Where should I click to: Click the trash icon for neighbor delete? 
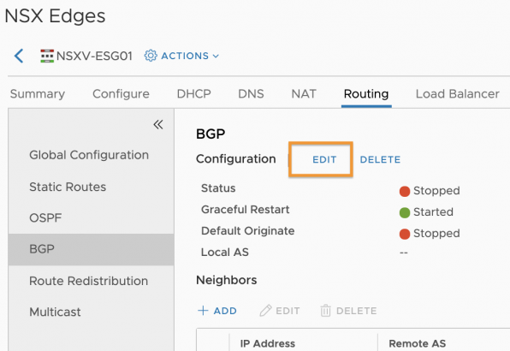click(x=325, y=311)
